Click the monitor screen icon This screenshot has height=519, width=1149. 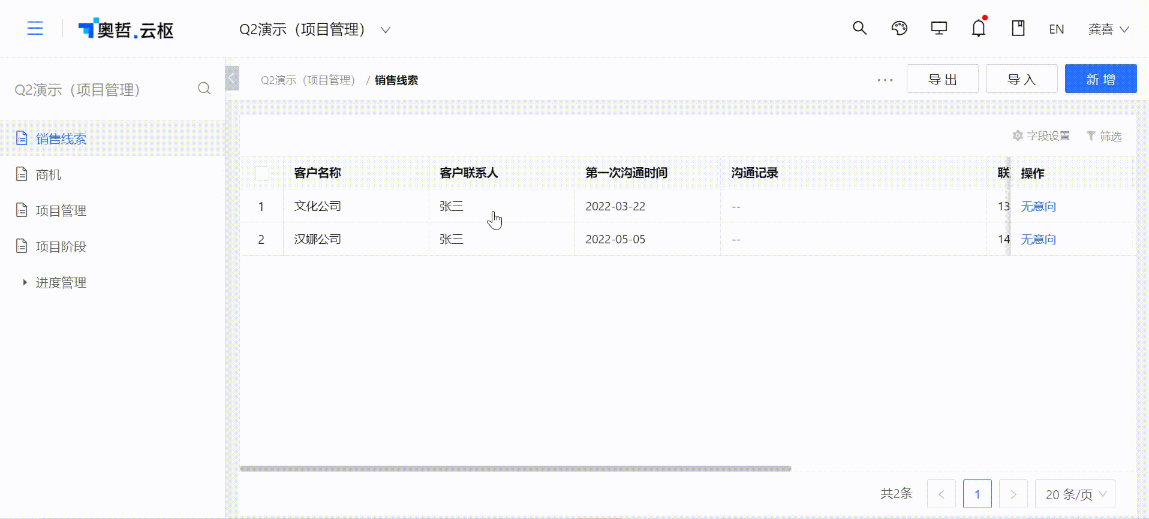[939, 28]
